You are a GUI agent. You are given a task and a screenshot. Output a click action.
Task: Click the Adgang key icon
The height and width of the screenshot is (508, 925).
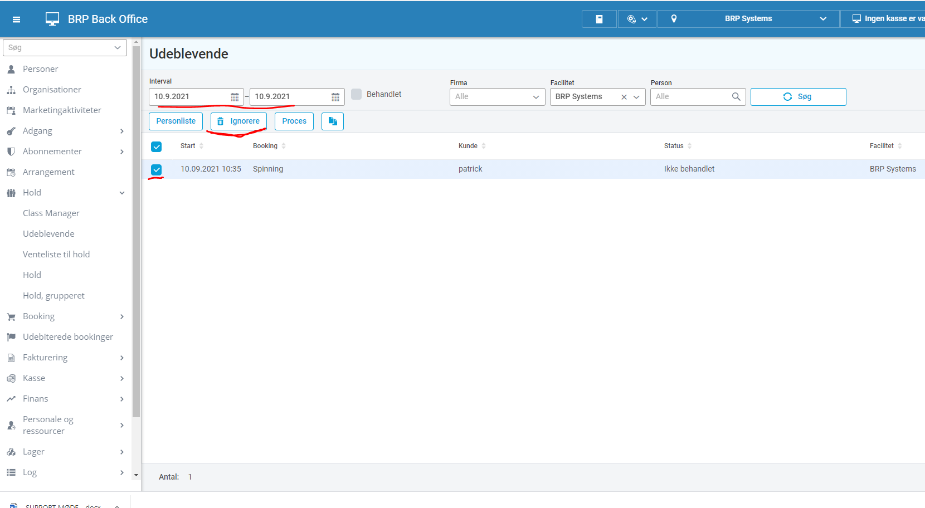tap(11, 131)
